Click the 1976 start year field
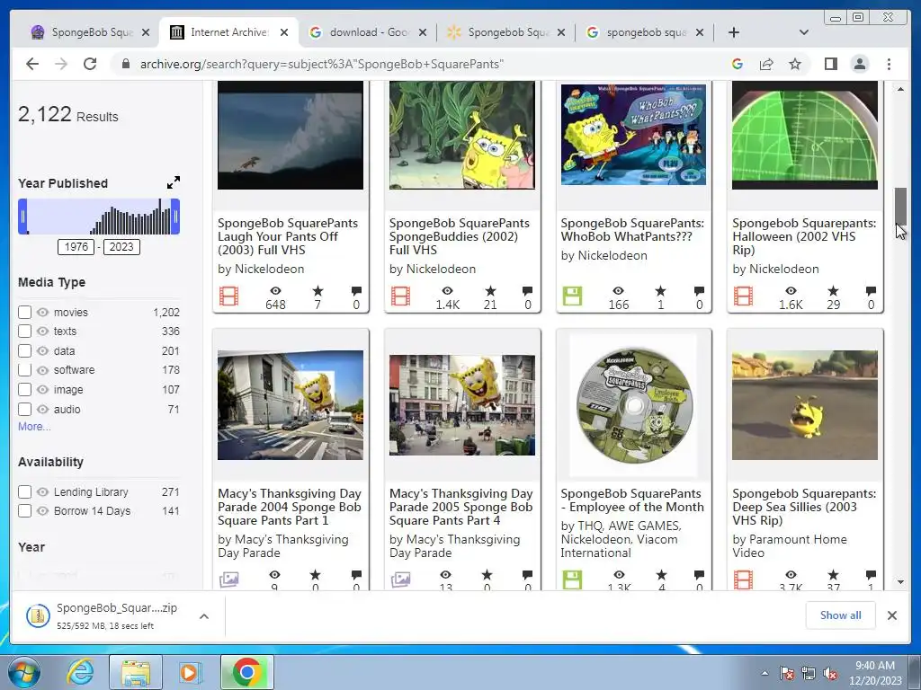The image size is (921, 690). point(76,247)
